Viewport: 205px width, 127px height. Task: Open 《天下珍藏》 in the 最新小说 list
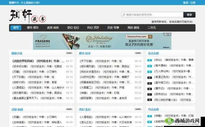(x=33, y=77)
